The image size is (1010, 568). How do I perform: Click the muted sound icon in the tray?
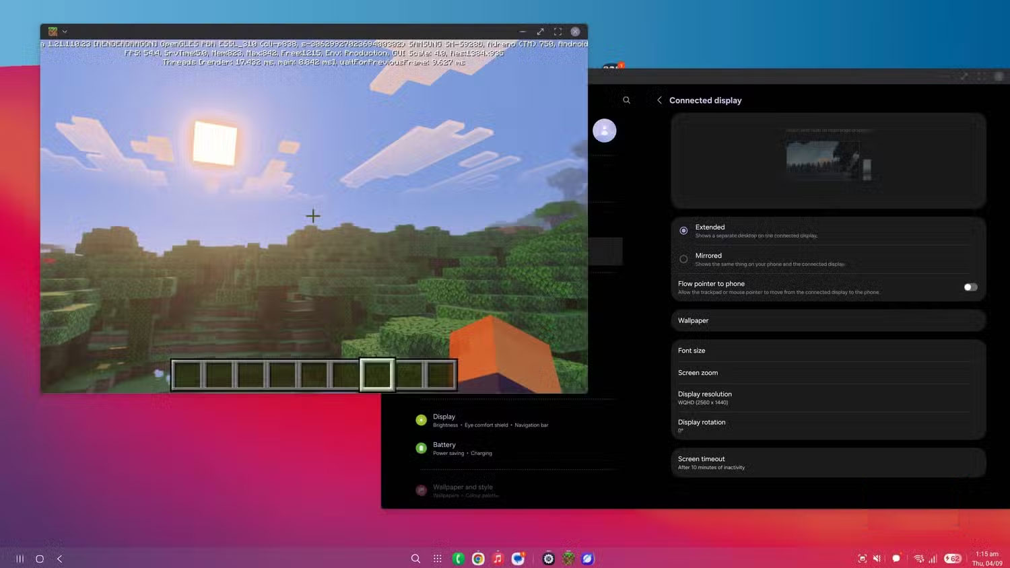click(x=877, y=559)
